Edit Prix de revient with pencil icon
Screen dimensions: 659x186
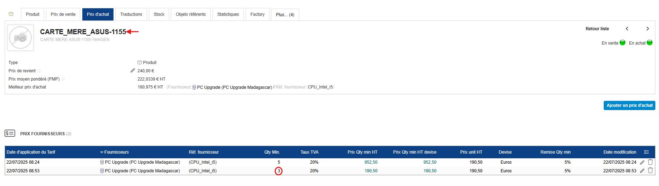coord(133,71)
